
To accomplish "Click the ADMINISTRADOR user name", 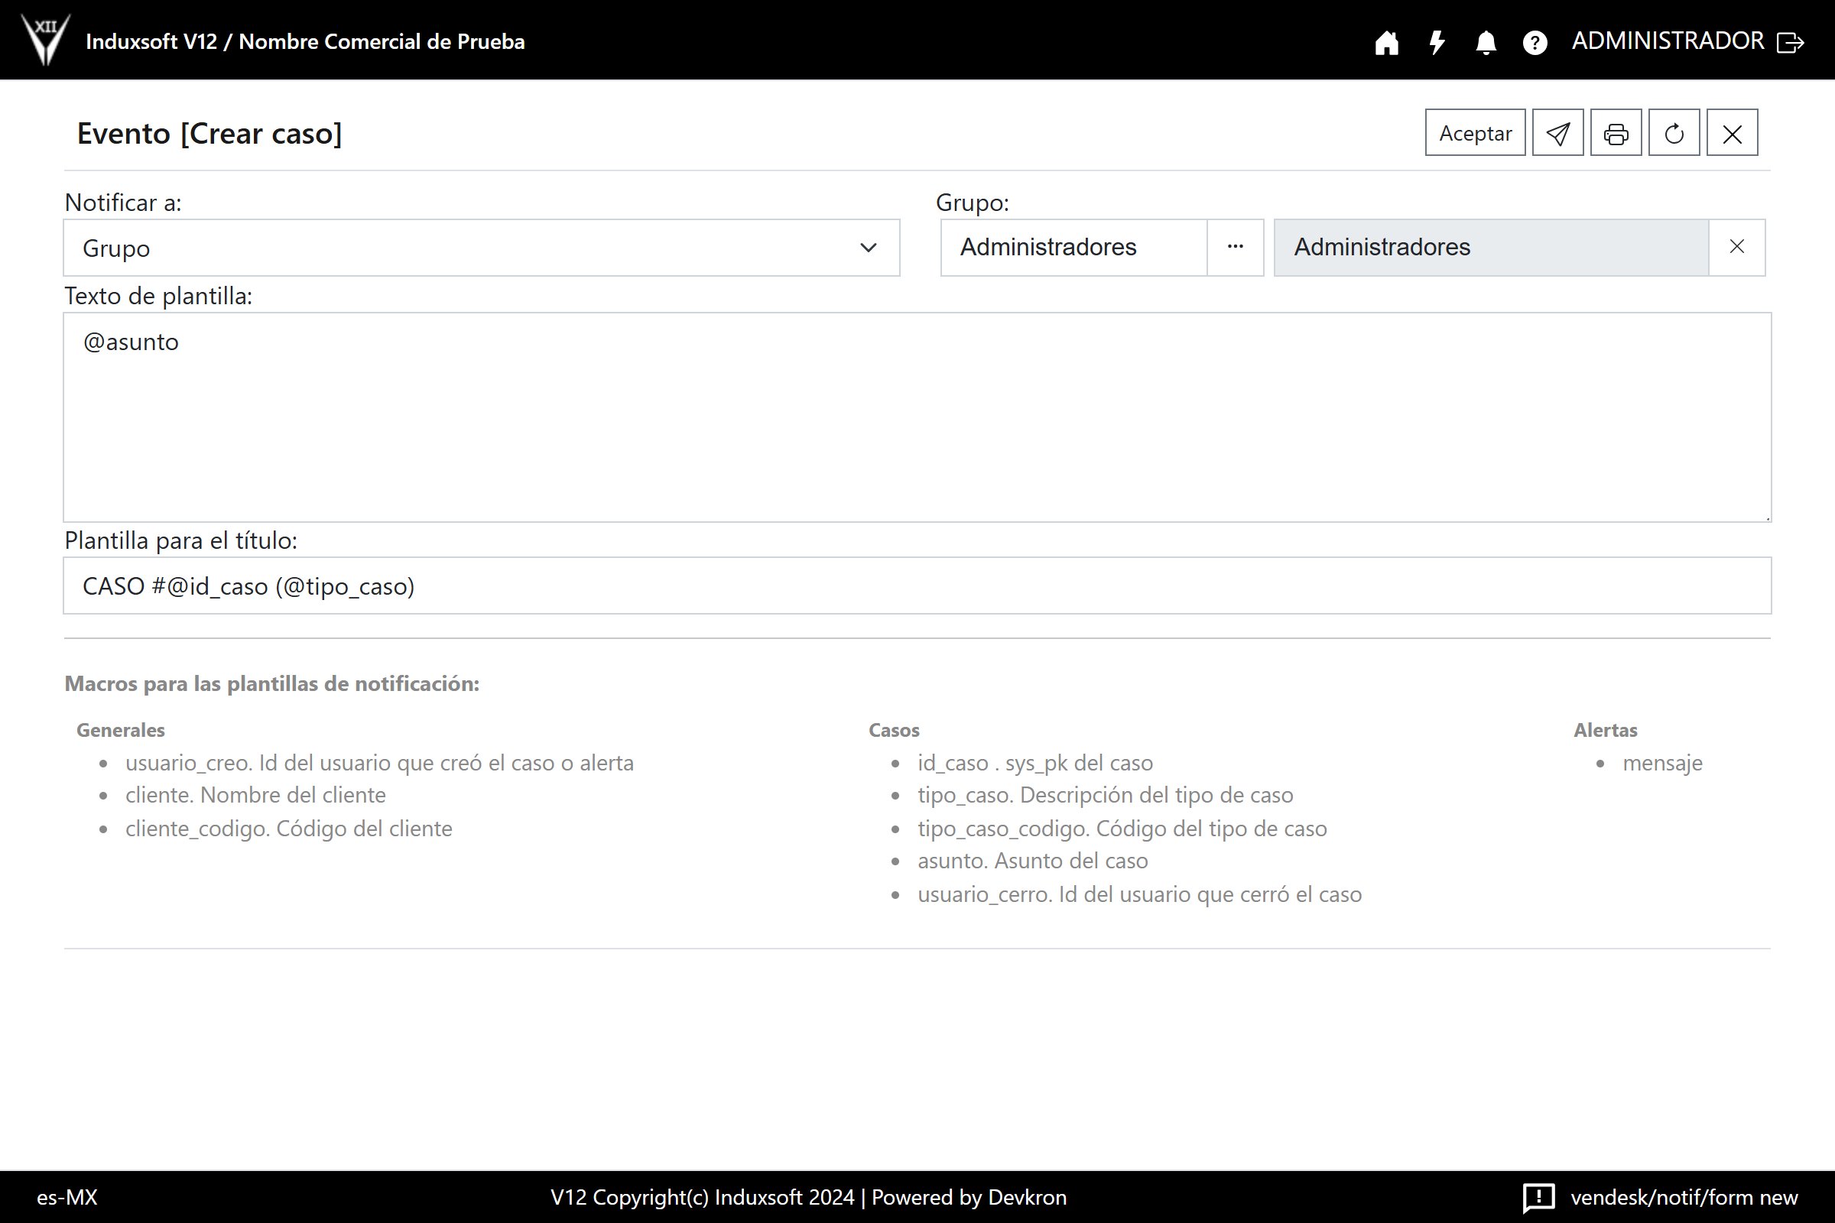I will pyautogui.click(x=1668, y=41).
